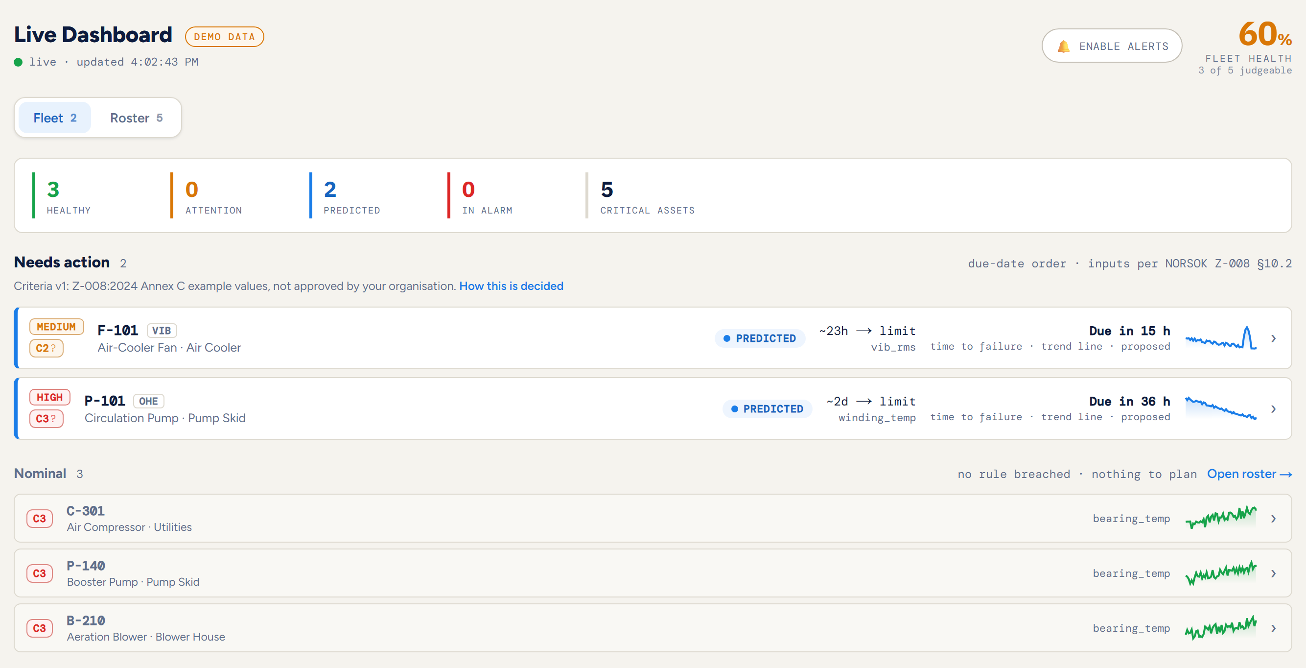Viewport: 1306px width, 668px height.
Task: Open the roster via Open roster link
Action: pyautogui.click(x=1249, y=474)
